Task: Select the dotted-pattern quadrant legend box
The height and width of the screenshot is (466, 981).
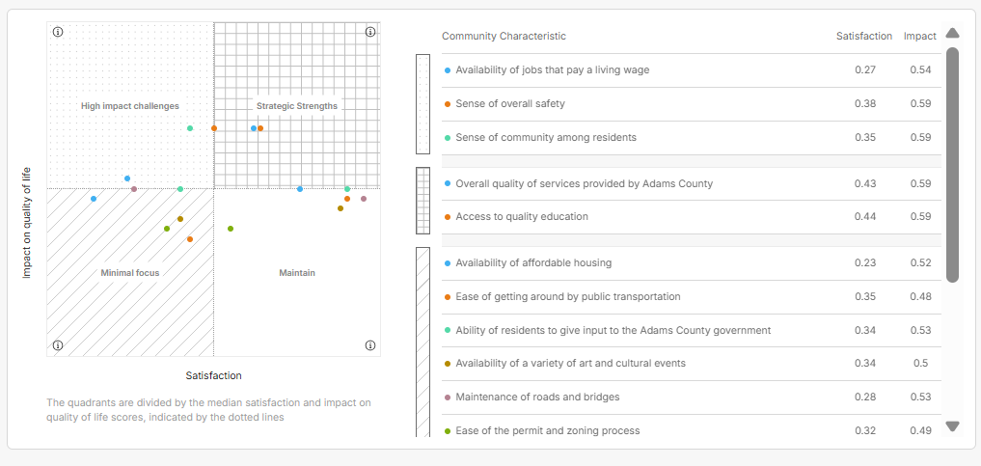Action: point(422,104)
